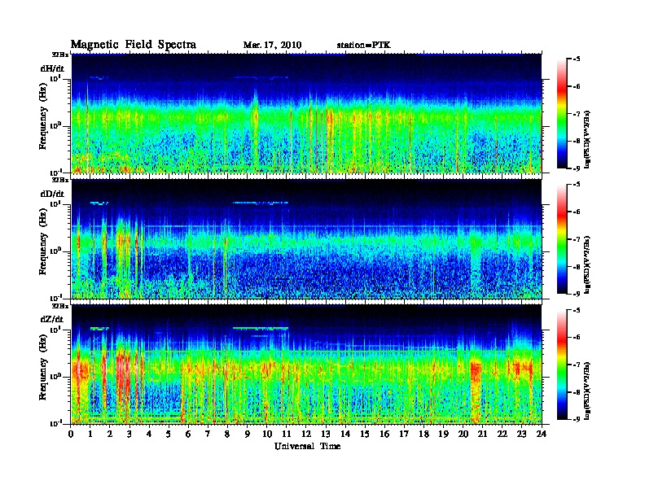Click the log(PSD) units label beside dZ/dt colorbar

pyautogui.click(x=588, y=391)
